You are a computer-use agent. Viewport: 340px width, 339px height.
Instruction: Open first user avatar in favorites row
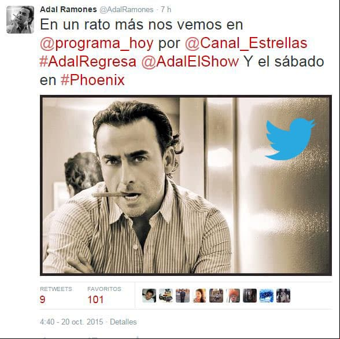point(149,296)
